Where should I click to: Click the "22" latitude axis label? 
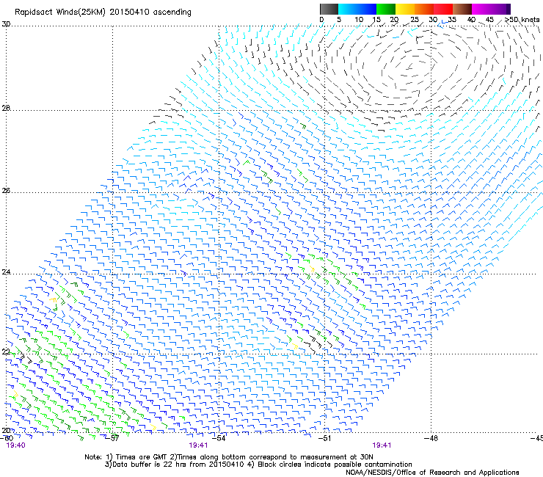[6, 352]
